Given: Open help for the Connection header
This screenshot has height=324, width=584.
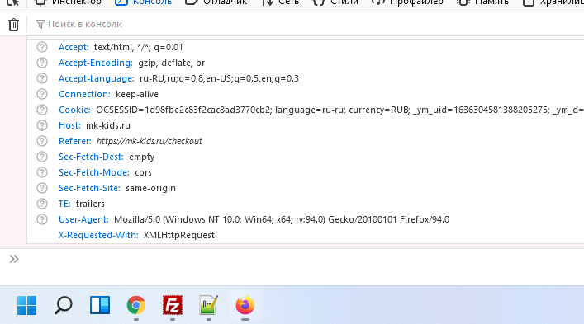Looking at the screenshot, I should pos(42,94).
